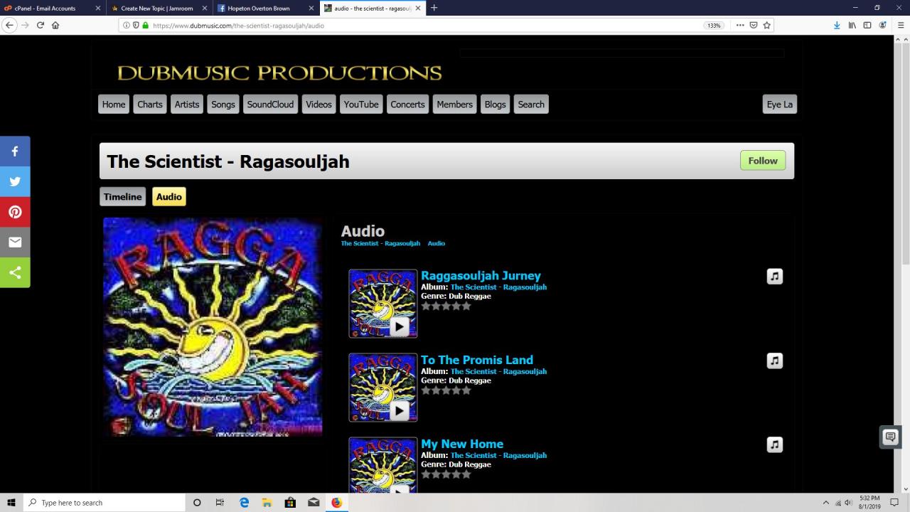Click the large Ragga Soul Jah profile image
Screen dimensions: 910x512
[213, 327]
